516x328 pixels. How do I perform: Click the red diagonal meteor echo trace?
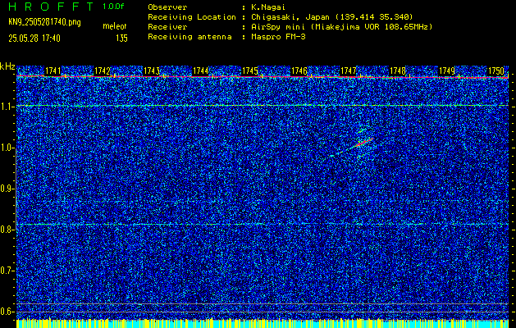pyautogui.click(x=363, y=143)
